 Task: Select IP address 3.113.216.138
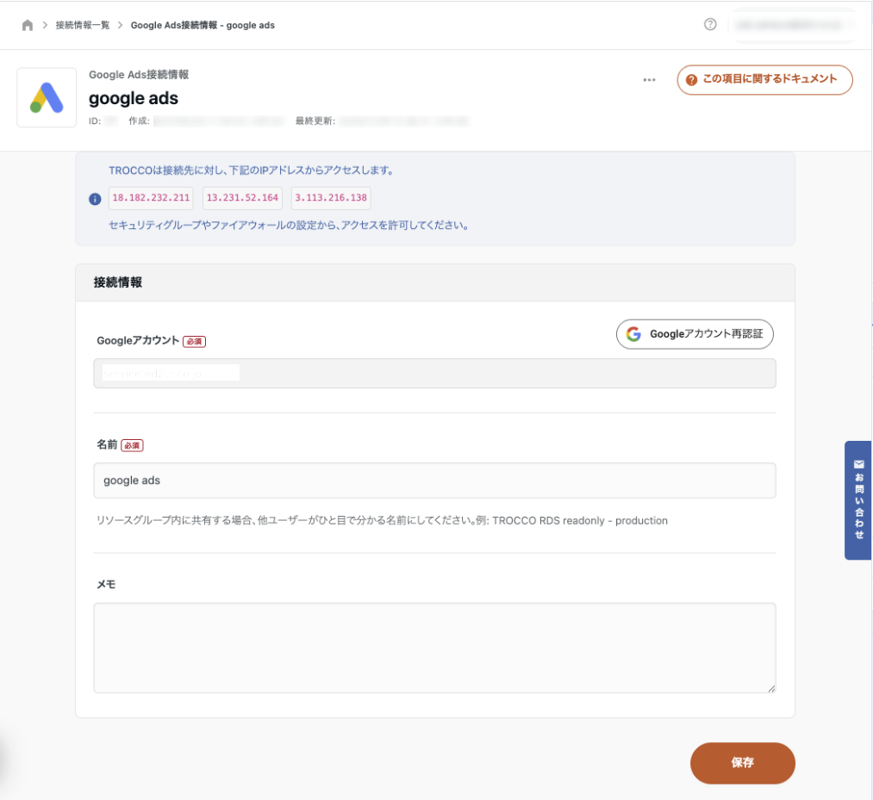point(331,198)
